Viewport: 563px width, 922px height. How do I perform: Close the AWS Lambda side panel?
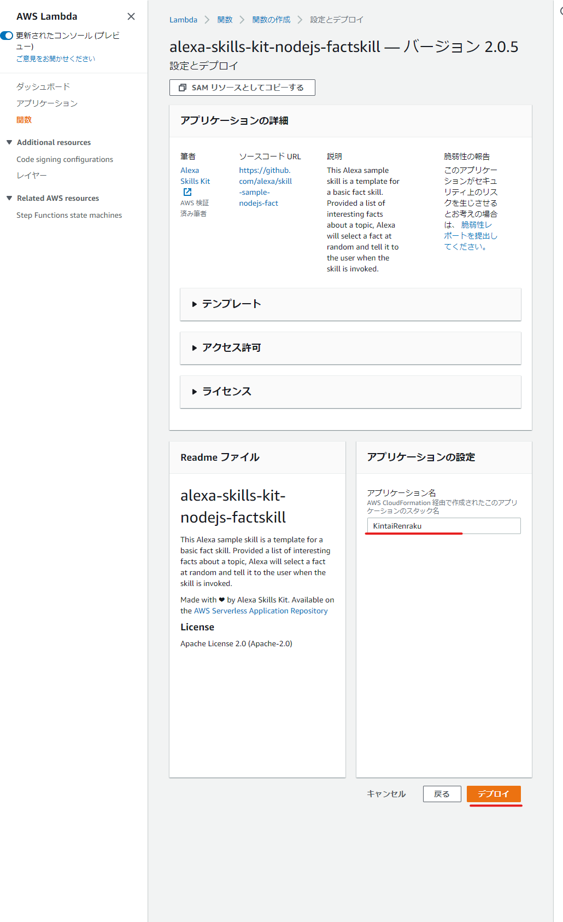(131, 16)
